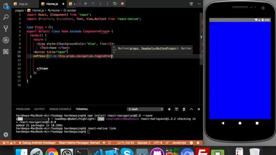The height and width of the screenshot is (155, 276).
Task: Click the debug Step Into icon
Action: [100, 4]
